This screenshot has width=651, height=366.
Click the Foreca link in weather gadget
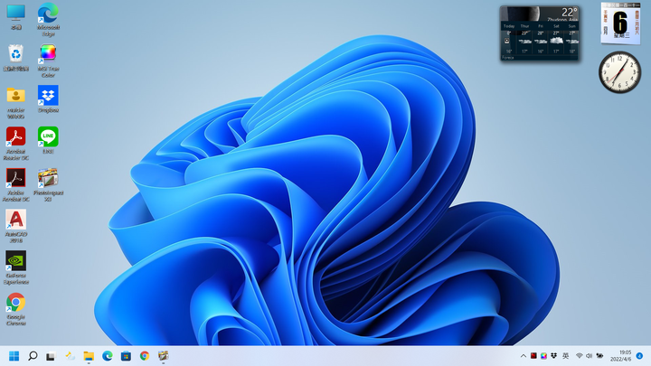coord(508,58)
